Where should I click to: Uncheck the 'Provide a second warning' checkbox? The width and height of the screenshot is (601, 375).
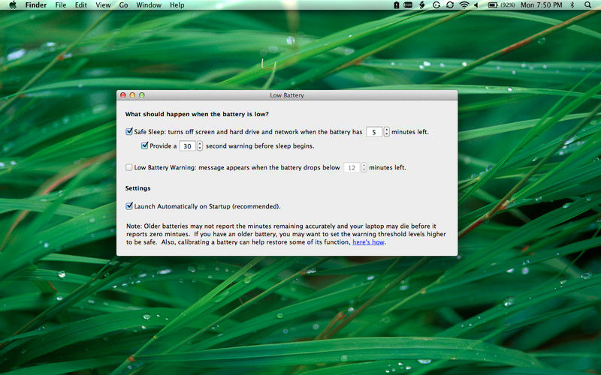[x=144, y=145]
